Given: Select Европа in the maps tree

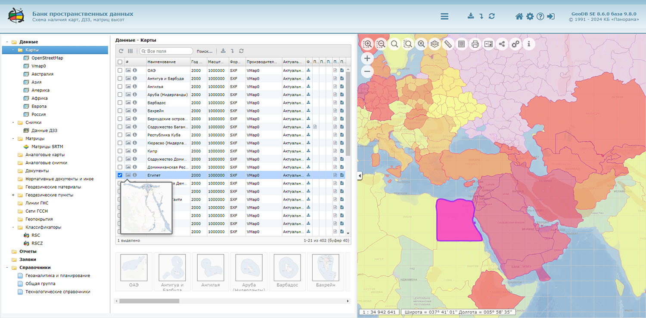Looking at the screenshot, I should pos(39,106).
